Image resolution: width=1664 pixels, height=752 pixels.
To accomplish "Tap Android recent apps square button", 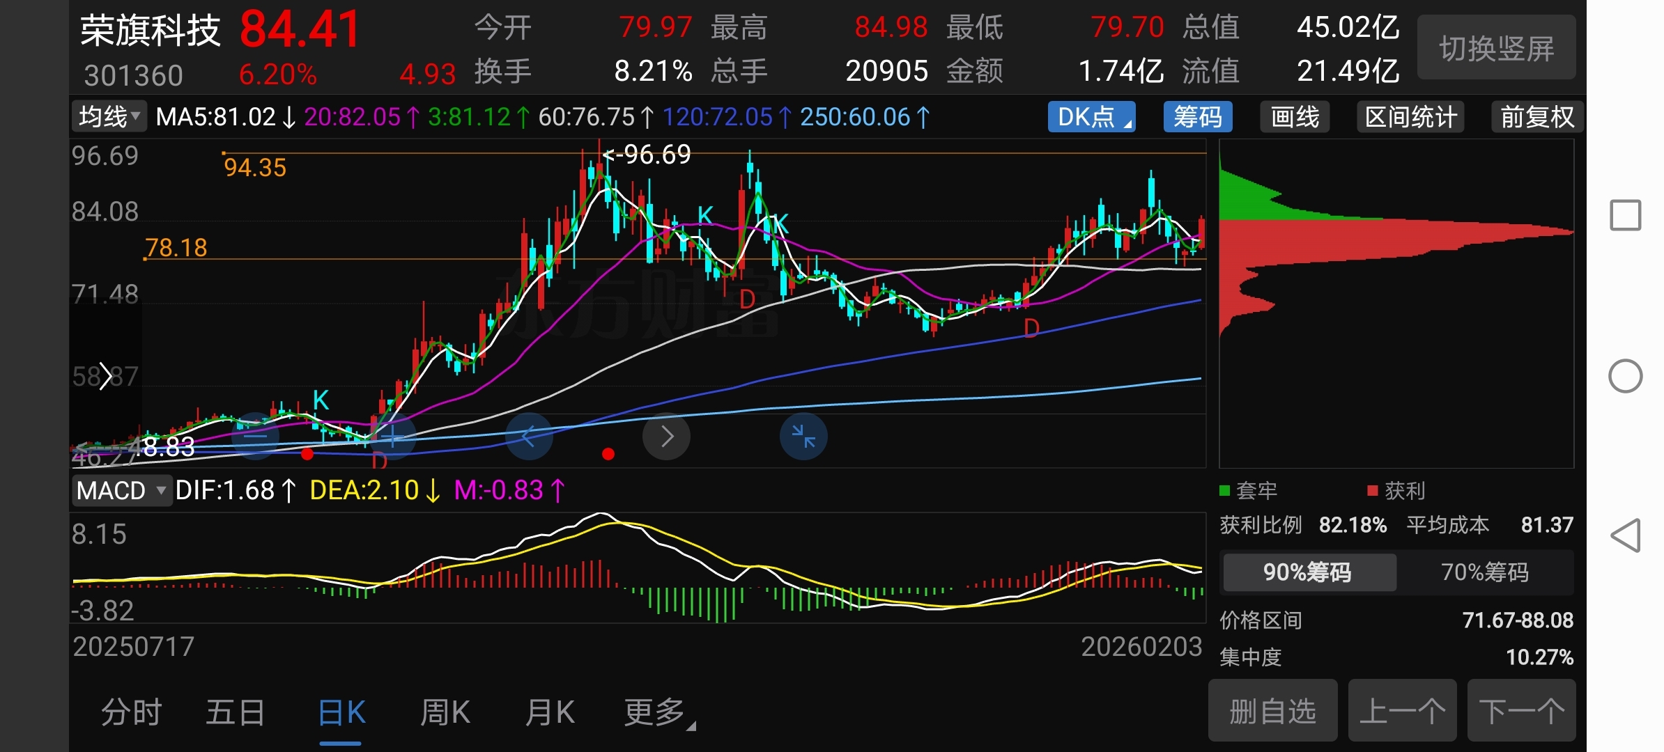I will tap(1625, 215).
